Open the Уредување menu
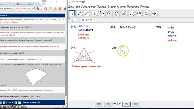194x109 pixels. pyautogui.click(x=88, y=7)
